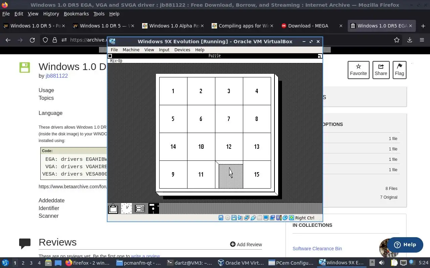The height and width of the screenshot is (268, 430).
Task: Click VirtualBox USB status icon
Action: [253, 218]
